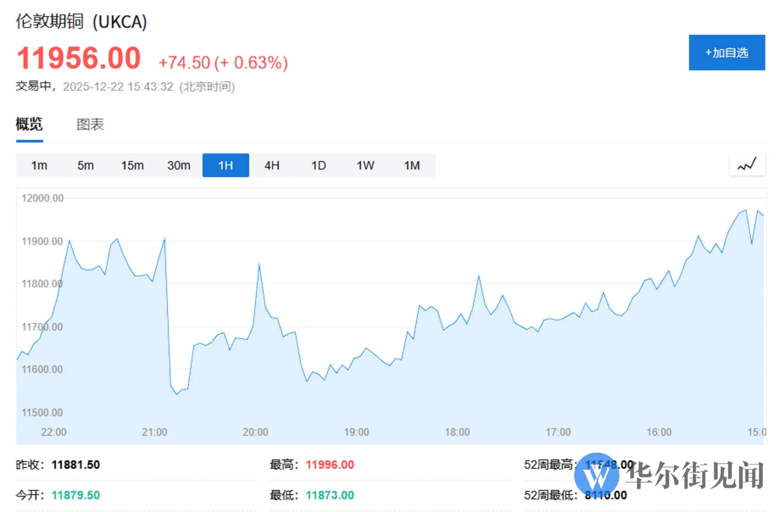Image resolution: width=778 pixels, height=512 pixels.
Task: Click the 最低 value 11873.00
Action: click(x=330, y=495)
